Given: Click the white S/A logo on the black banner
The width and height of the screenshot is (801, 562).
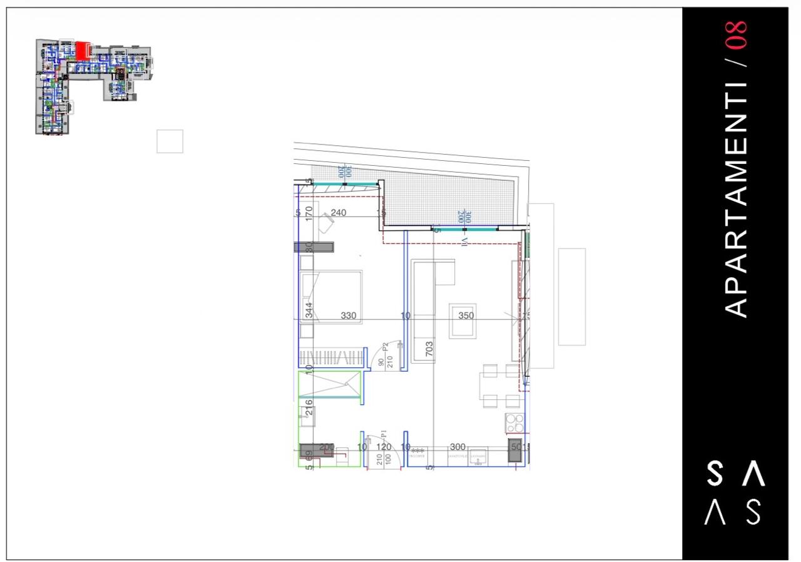Looking at the screenshot, I should click(x=735, y=493).
